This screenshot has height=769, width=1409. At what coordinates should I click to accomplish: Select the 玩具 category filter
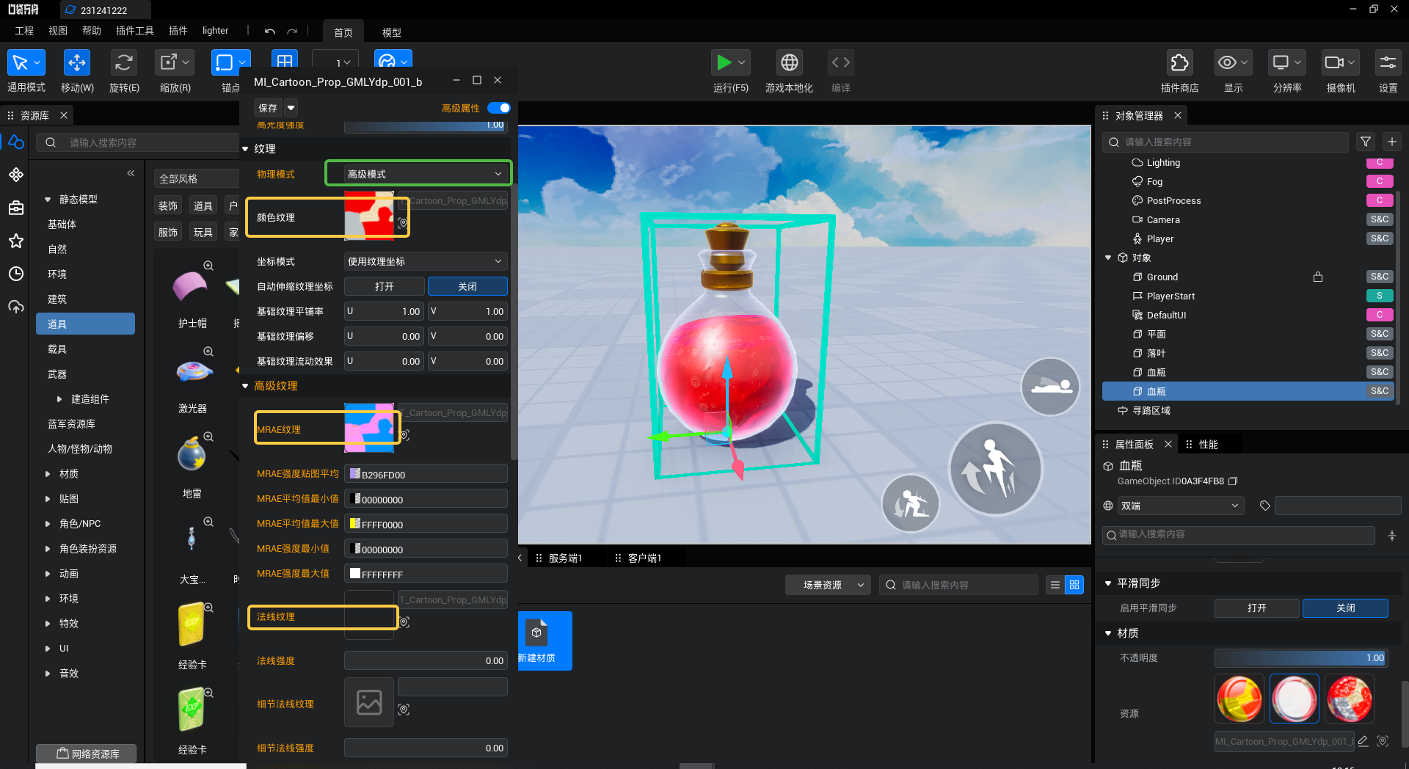coord(203,233)
